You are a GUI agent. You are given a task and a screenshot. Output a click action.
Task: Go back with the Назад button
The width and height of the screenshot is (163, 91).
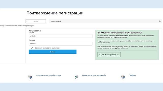click(36, 21)
